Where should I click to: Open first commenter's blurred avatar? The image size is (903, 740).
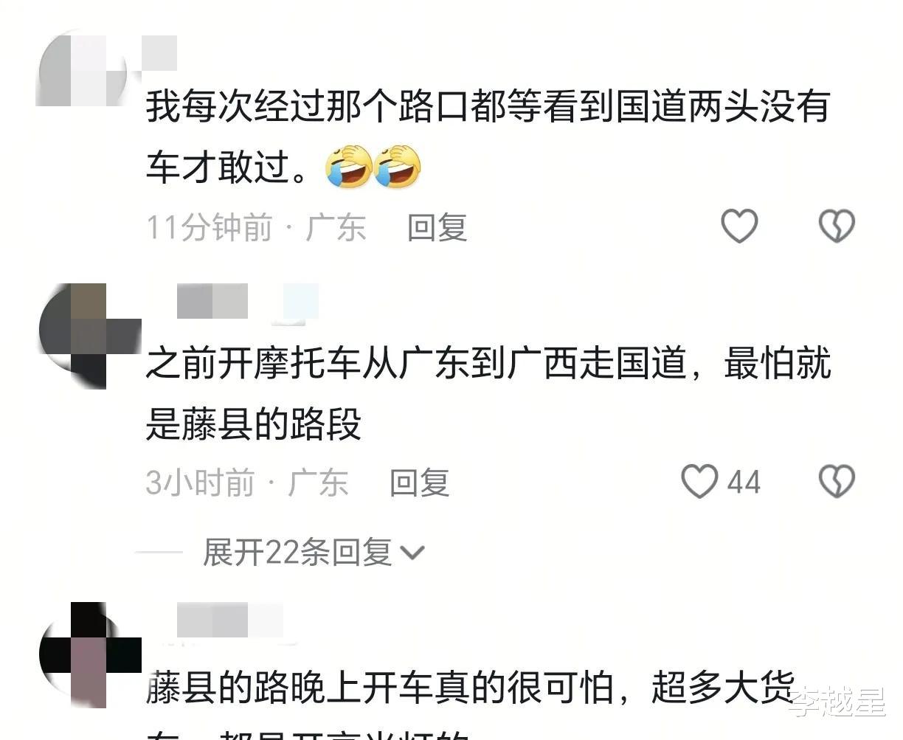point(80,72)
